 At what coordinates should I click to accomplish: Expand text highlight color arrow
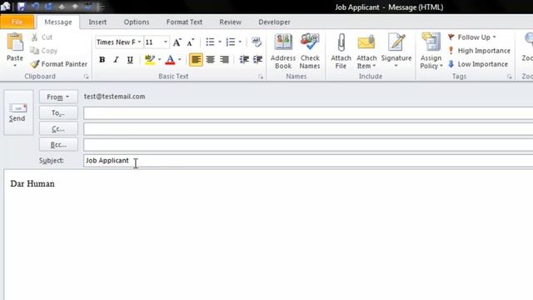click(159, 60)
